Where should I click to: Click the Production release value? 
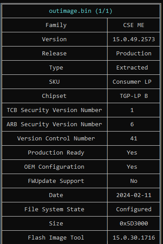coord(134,54)
